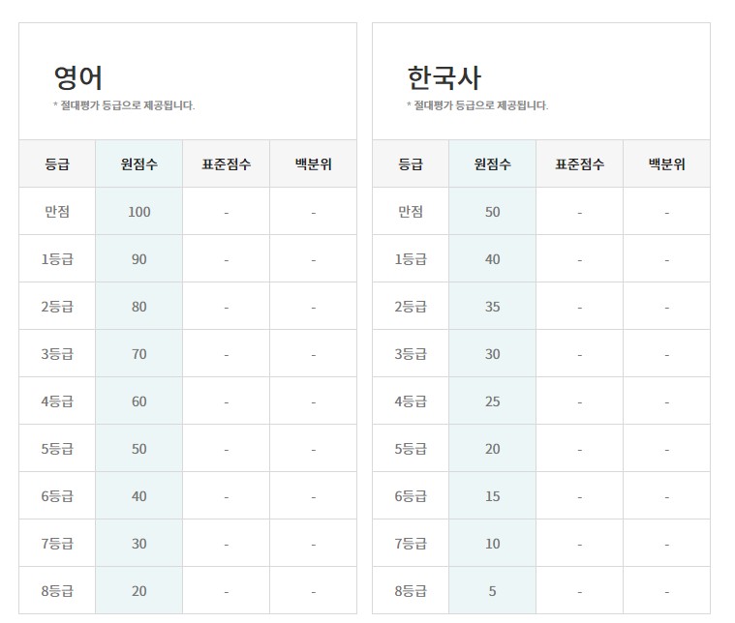Click the 한국사 table title
735x623 pixels.
click(444, 77)
